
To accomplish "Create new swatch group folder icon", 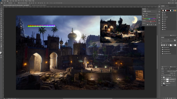I will pyautogui.click(x=171, y=35).
